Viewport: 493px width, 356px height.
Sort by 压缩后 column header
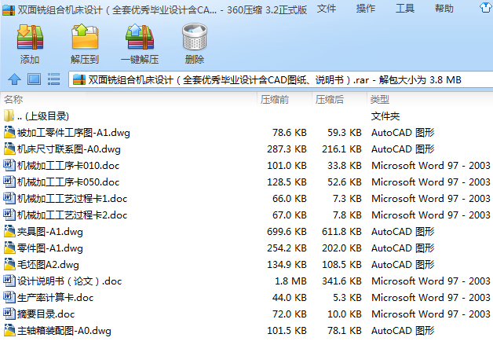point(340,100)
